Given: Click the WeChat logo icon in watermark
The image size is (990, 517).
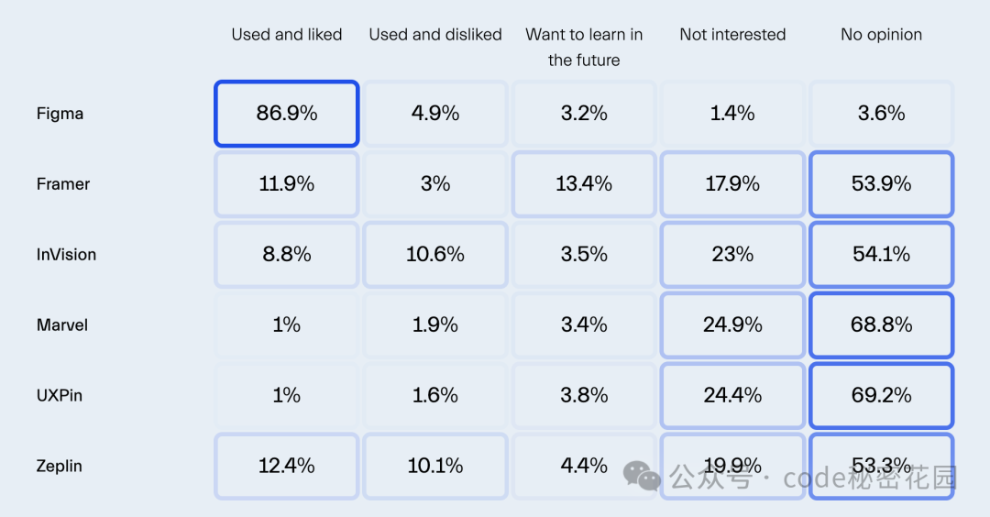Looking at the screenshot, I should [x=642, y=476].
